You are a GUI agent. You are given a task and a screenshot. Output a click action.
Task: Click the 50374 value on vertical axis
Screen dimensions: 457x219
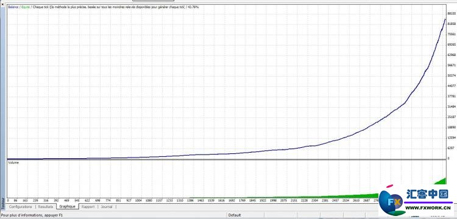pos(451,75)
